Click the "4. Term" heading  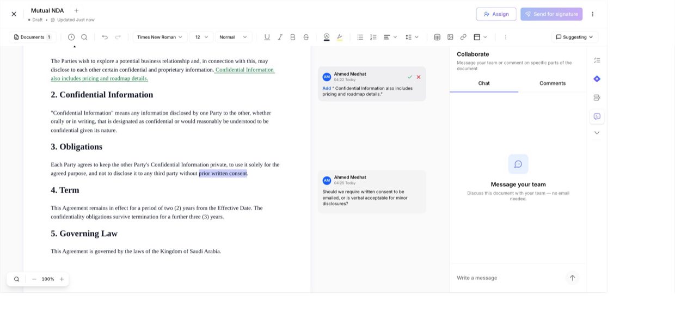coord(65,190)
